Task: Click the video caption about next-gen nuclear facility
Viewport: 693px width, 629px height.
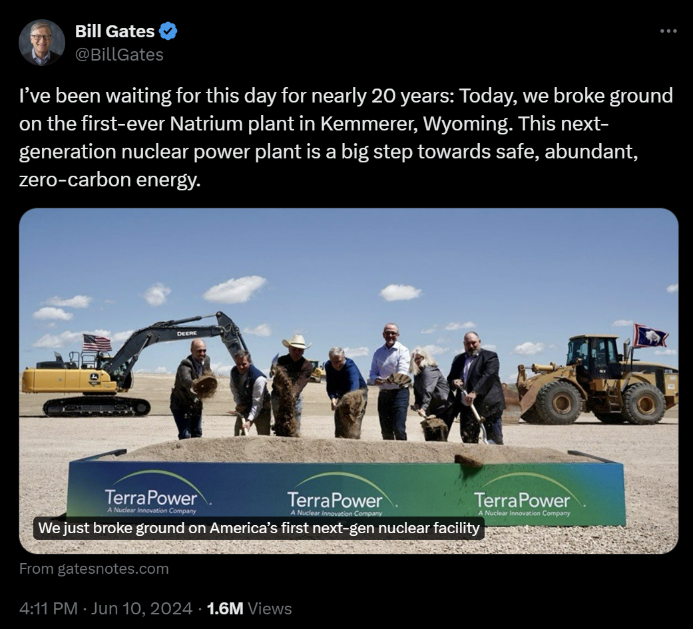Action: click(259, 528)
